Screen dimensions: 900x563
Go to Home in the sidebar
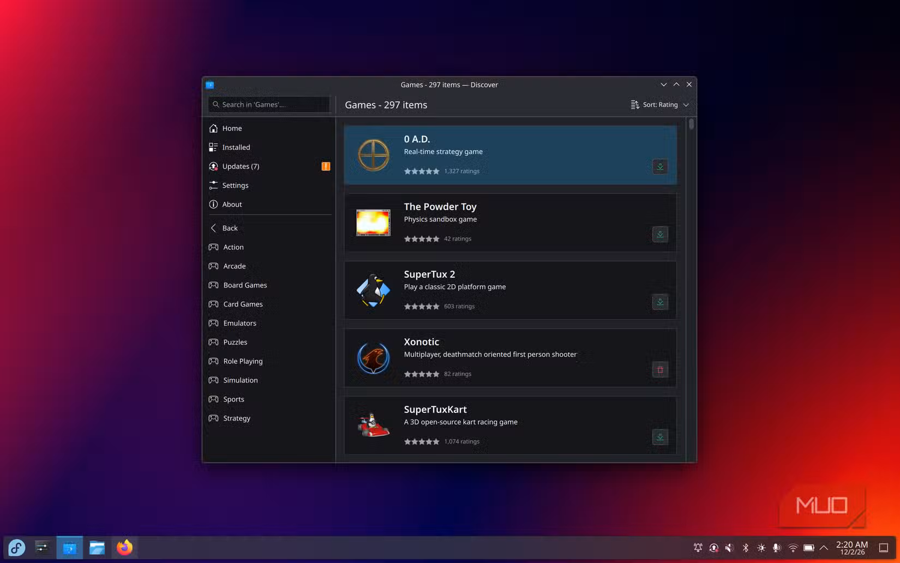click(269, 128)
